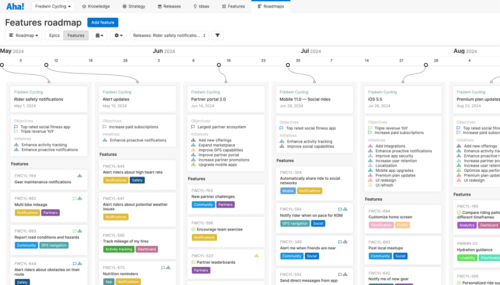Open Mobile 11.0 — Social rides release
This screenshot has width=500, height=285.
click(x=305, y=99)
